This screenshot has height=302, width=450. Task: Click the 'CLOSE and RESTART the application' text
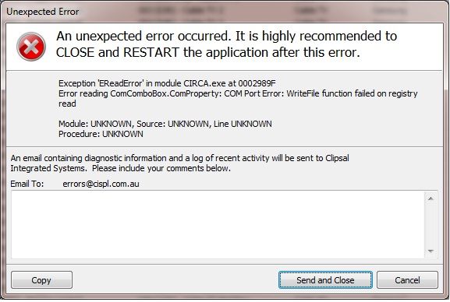pyautogui.click(x=207, y=52)
